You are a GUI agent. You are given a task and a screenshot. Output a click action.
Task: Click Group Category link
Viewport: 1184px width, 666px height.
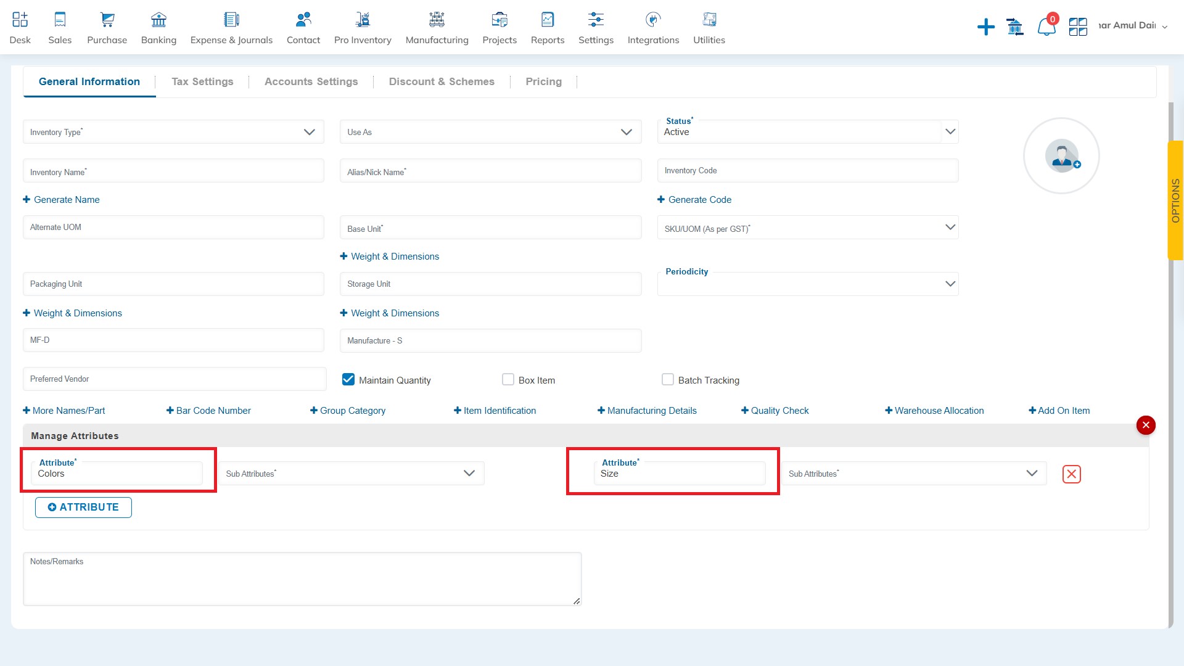point(348,411)
